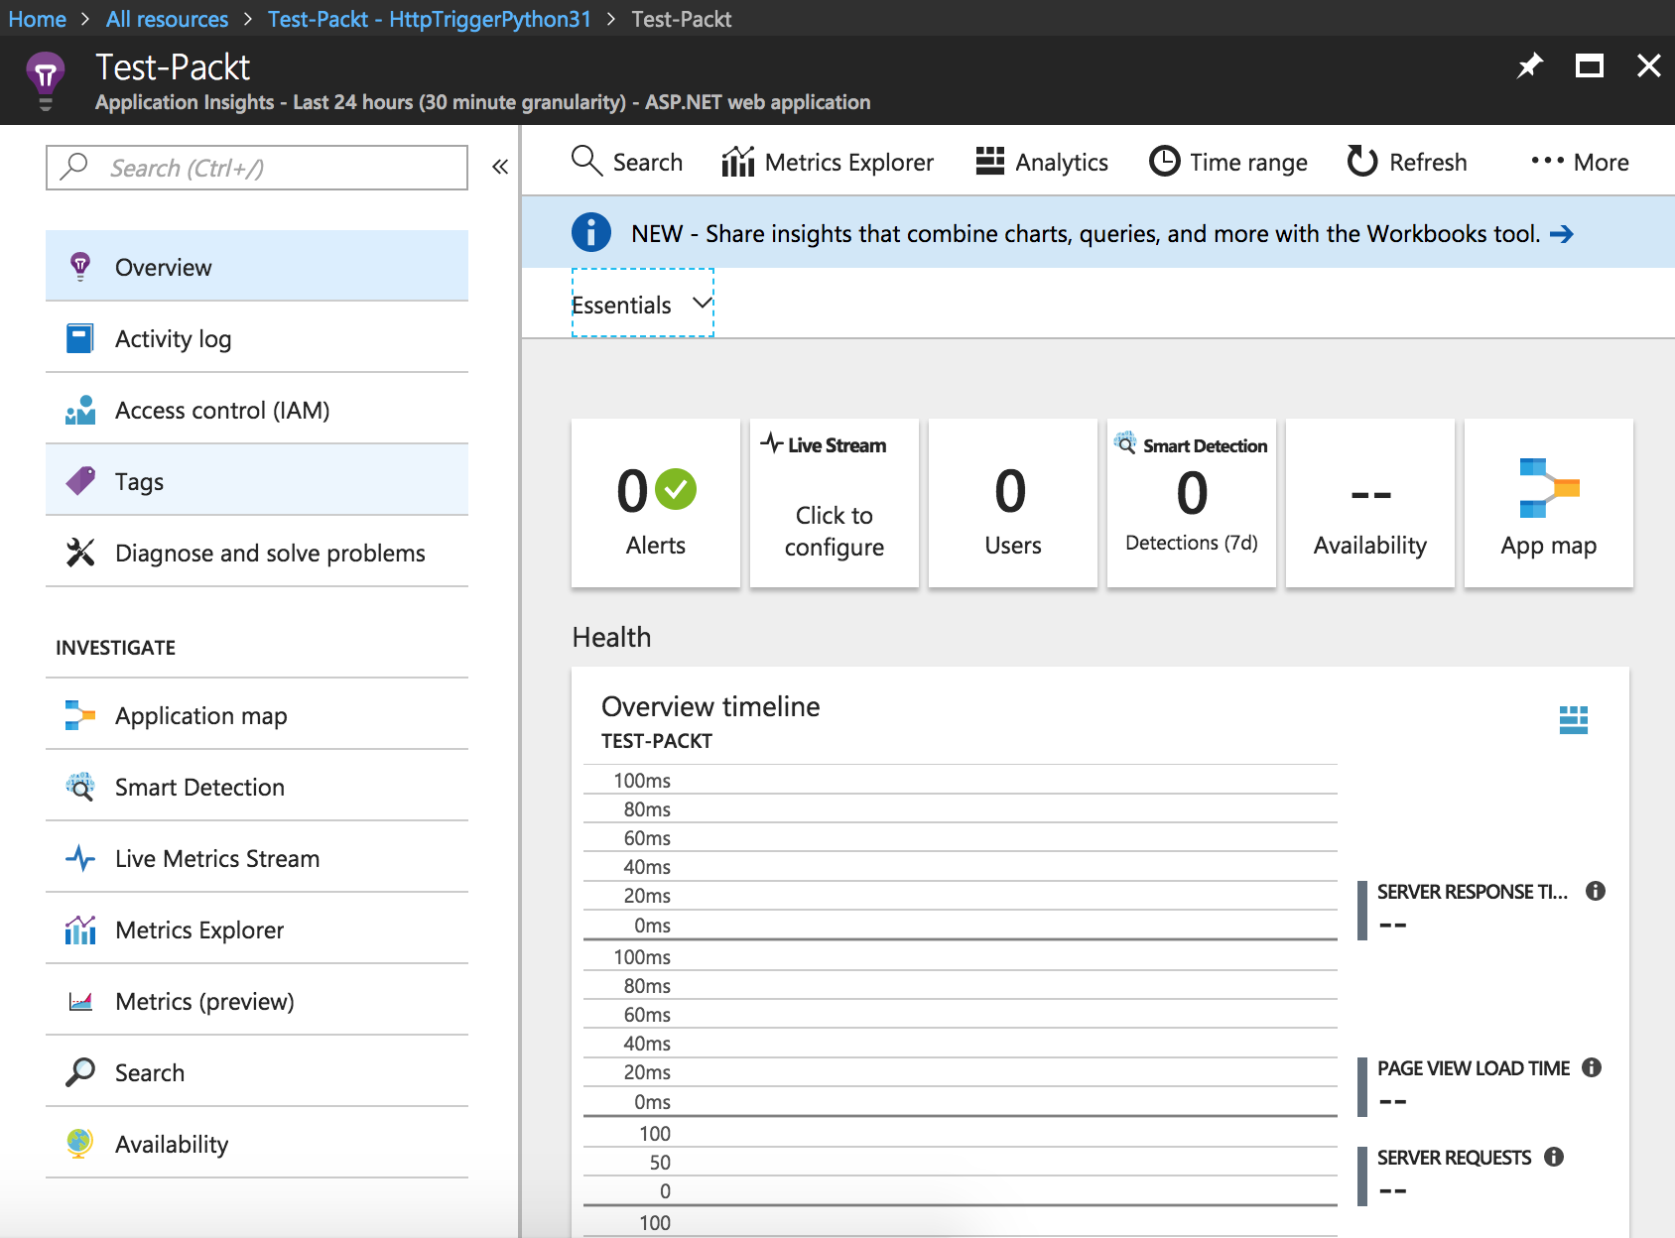
Task: Open Test-Packt - HttpTriggerPython31 breadcrumb link
Action: click(429, 19)
